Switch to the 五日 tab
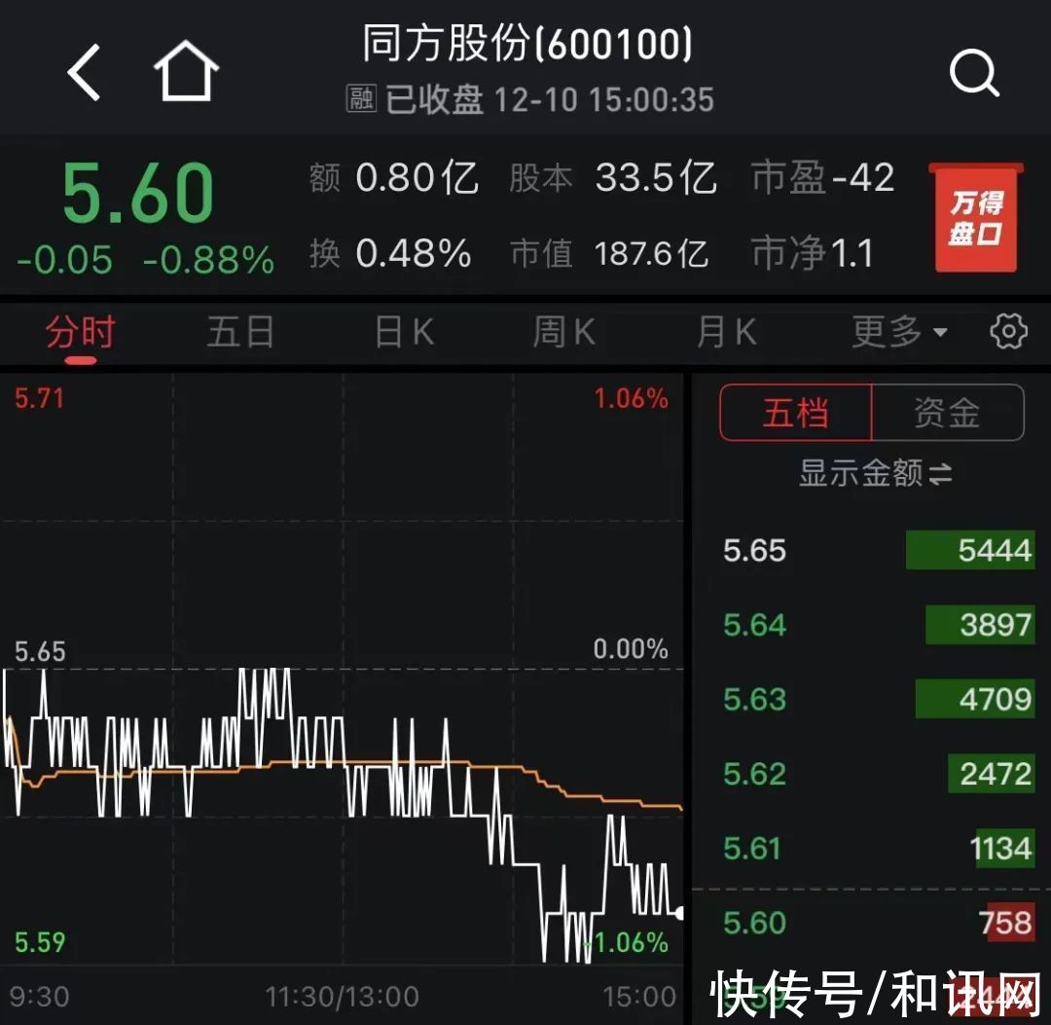 pos(240,332)
